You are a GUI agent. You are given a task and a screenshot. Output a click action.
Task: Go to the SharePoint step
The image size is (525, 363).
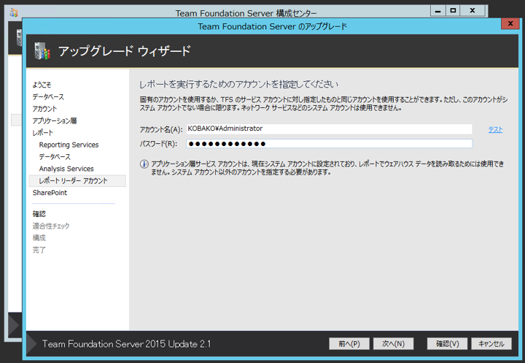50,193
